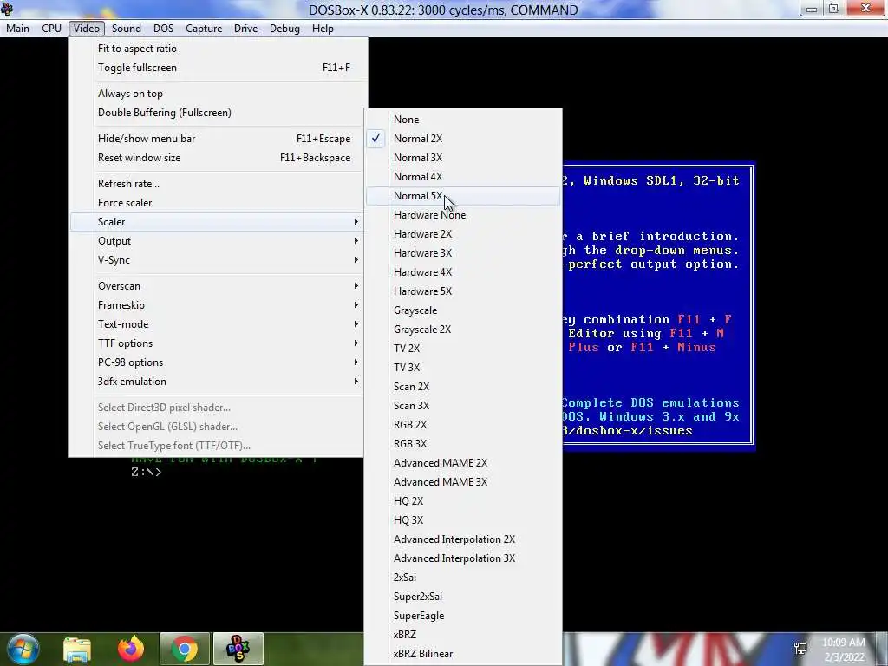
Task: Open the CPU menu
Action: [51, 29]
